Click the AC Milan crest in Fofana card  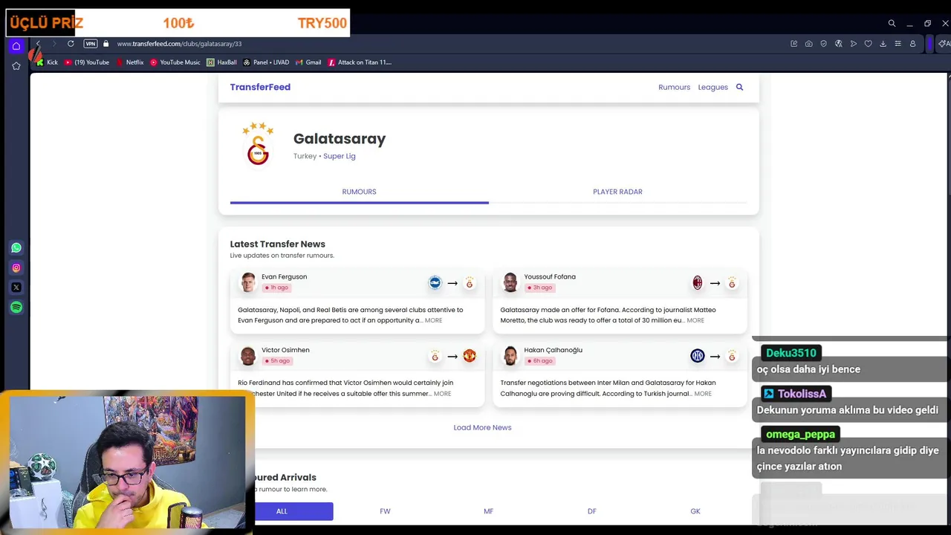tap(697, 282)
